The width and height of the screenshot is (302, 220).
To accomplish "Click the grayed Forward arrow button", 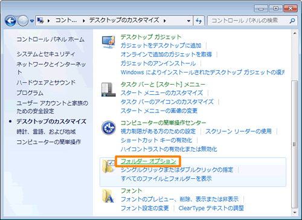I will [23, 21].
